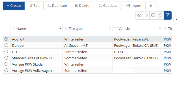Screen dimensions: 181x105
Task: Click the eraser clear-filters icon
Action: (x=139, y=15)
